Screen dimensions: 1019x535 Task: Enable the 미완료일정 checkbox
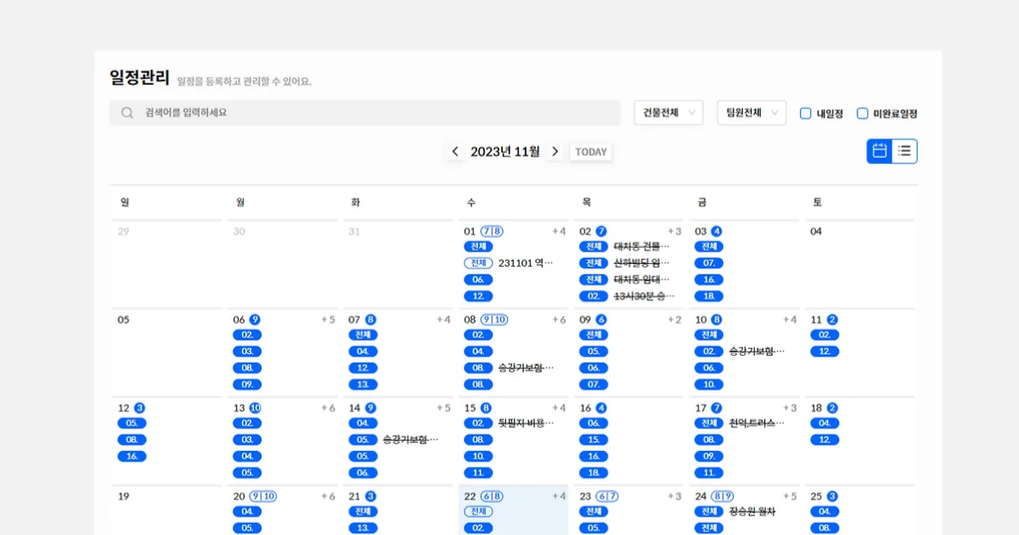(x=863, y=113)
